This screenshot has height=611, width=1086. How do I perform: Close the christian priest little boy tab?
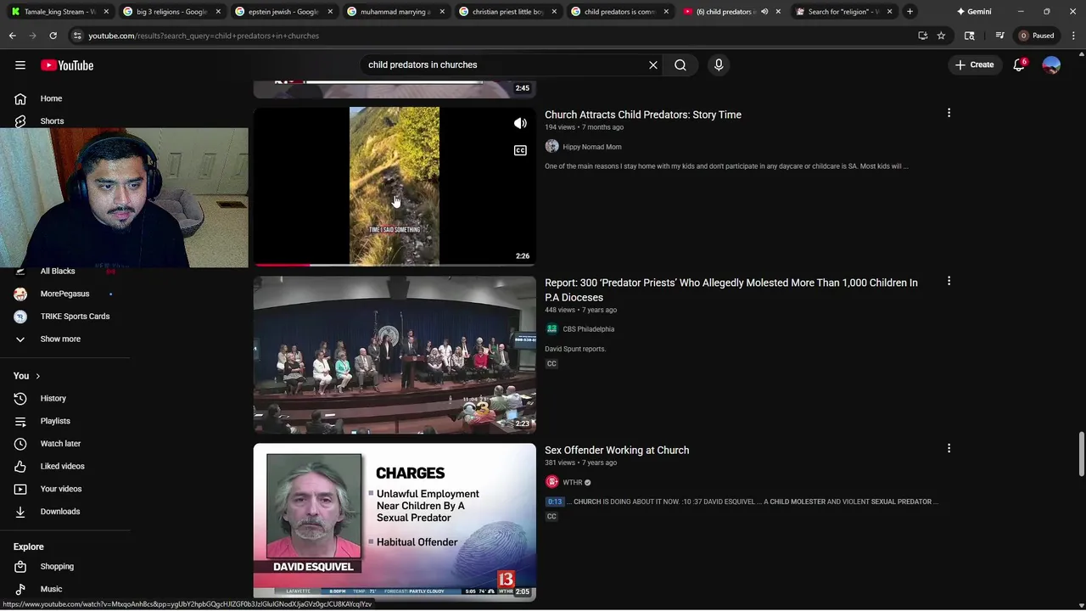pos(554,12)
